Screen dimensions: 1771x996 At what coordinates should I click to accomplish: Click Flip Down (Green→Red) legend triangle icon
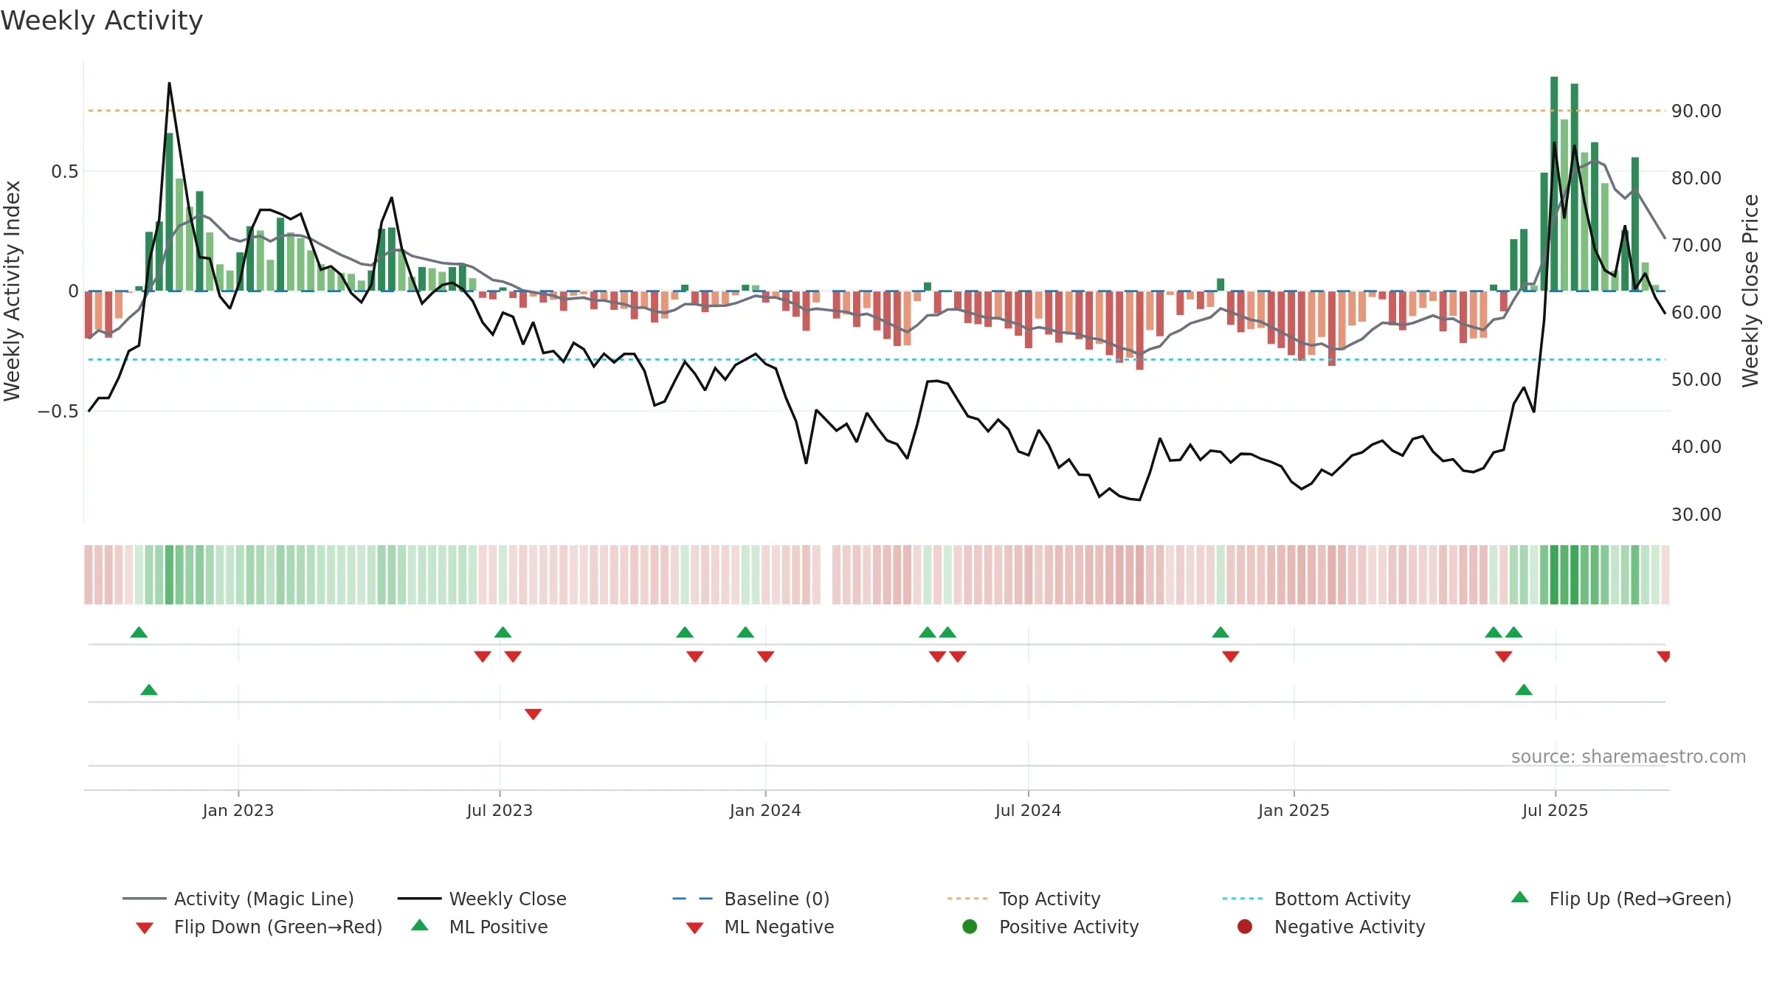pos(145,928)
